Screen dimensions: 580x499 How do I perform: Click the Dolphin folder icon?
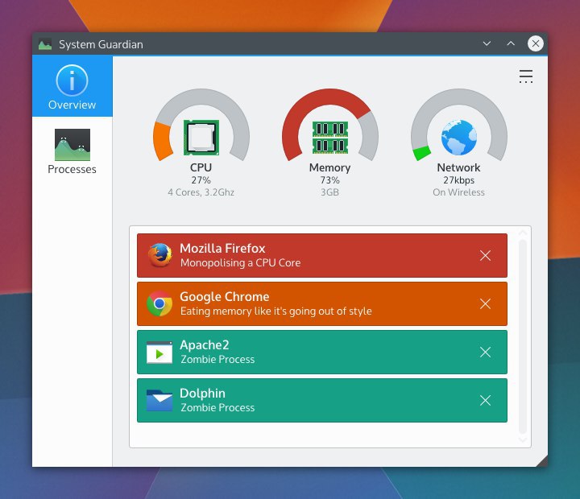coord(159,400)
